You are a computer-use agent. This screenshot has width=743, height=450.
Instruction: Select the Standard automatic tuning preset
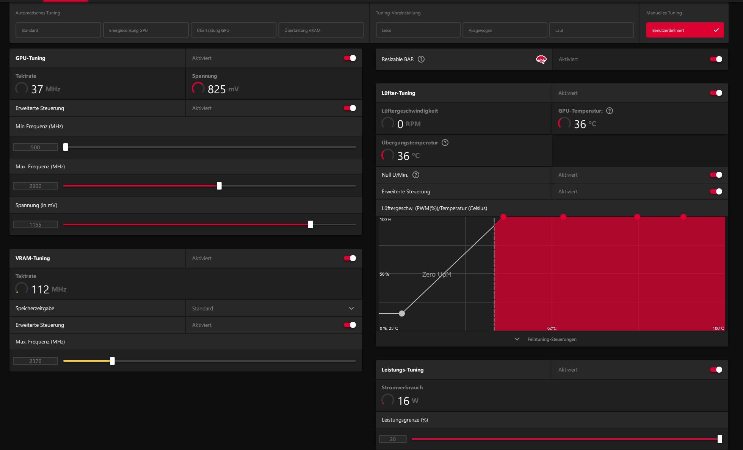click(58, 30)
